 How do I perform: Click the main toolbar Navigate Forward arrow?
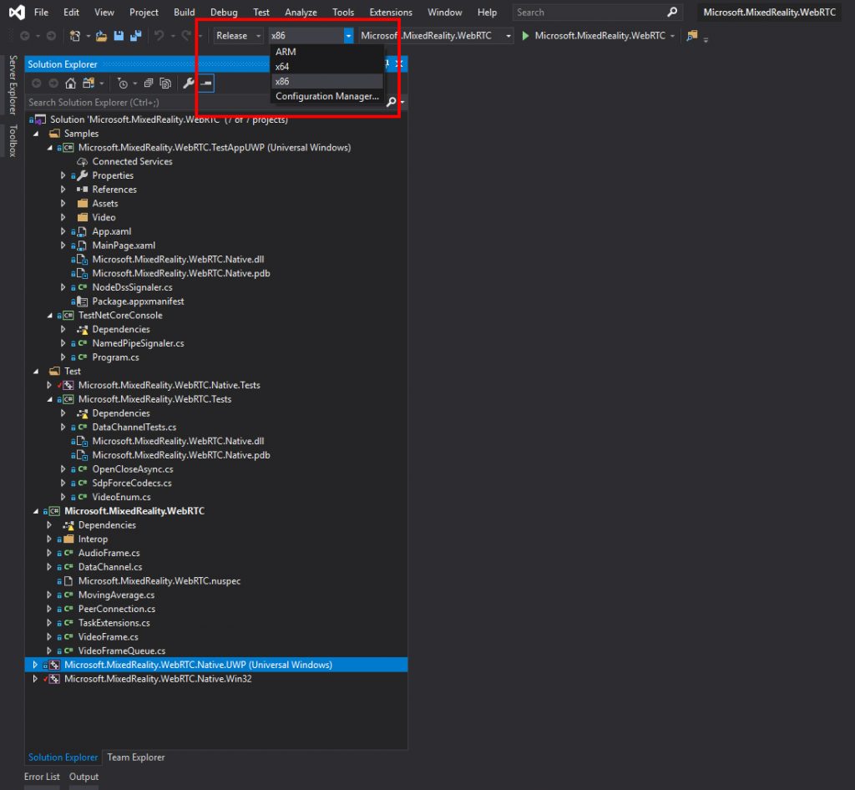51,35
